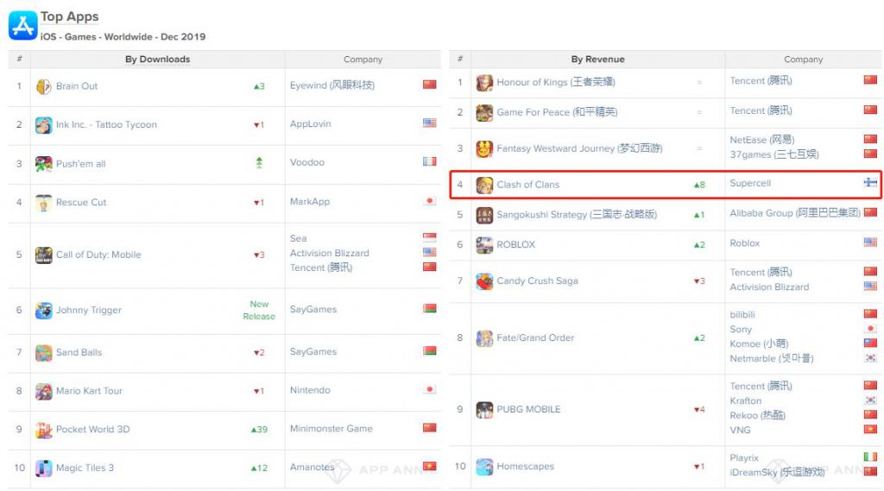Click rank change value 8 for Clash of Clans
Image resolution: width=884 pixels, height=491 pixels.
pos(699,185)
